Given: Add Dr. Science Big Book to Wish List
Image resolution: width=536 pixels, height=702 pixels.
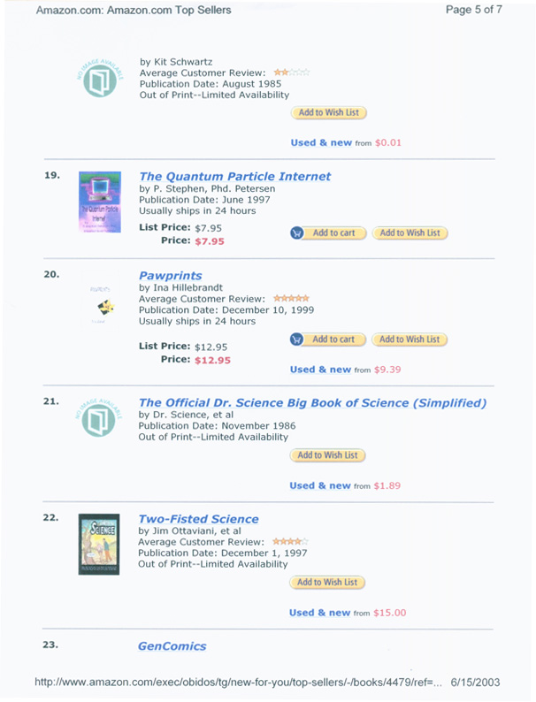Looking at the screenshot, I should pos(327,455).
